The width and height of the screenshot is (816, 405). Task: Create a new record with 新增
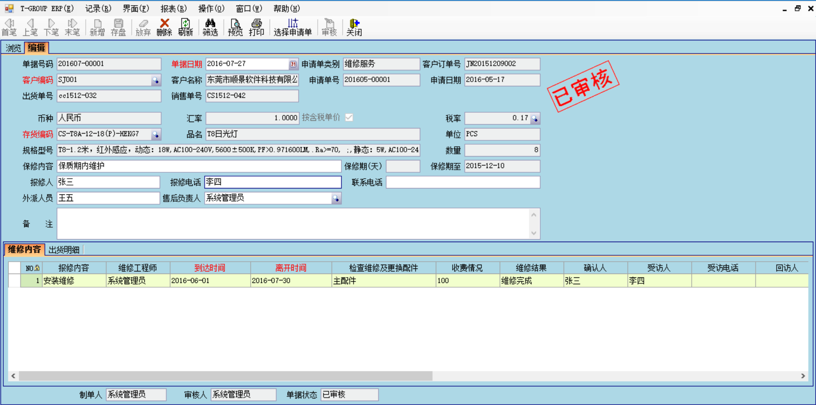[97, 27]
